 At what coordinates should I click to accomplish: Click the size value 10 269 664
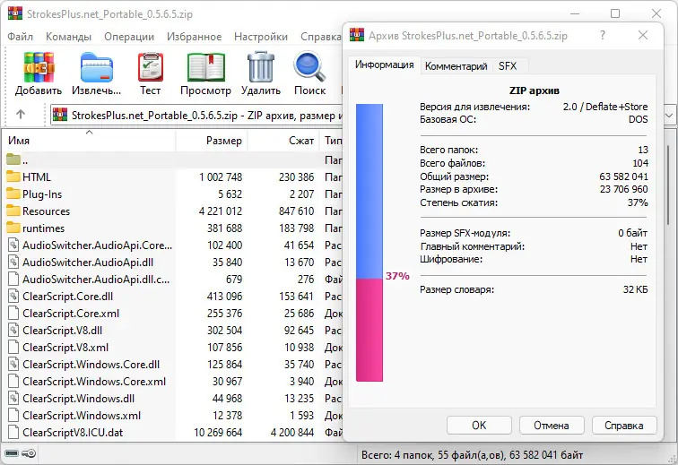(x=218, y=432)
